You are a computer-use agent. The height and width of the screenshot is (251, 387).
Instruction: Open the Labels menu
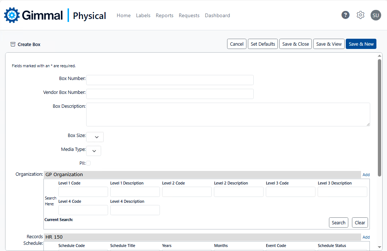[x=143, y=15]
